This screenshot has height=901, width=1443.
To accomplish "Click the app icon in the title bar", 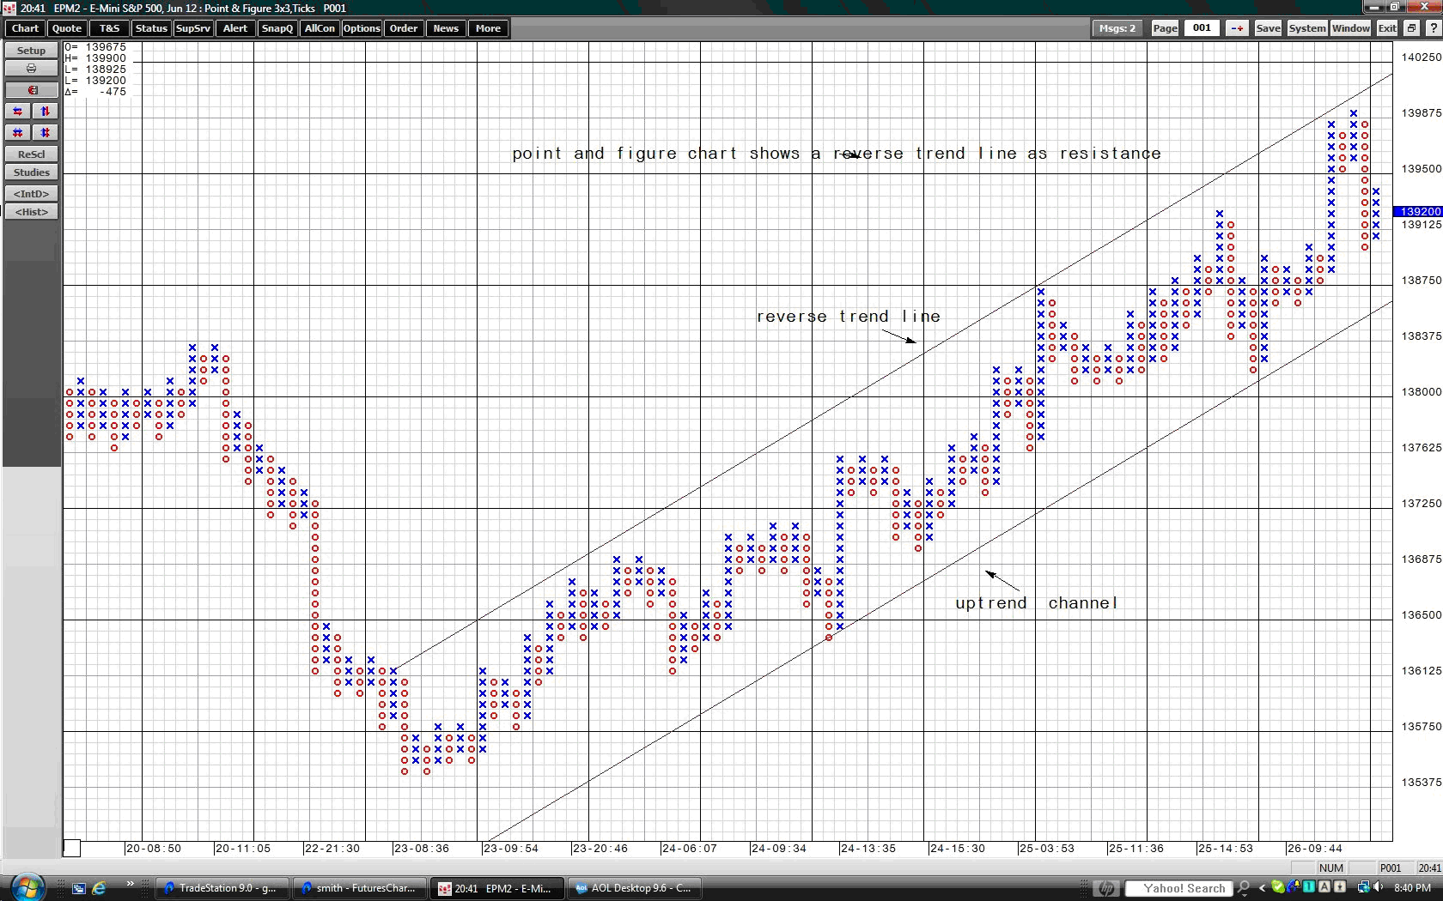I will click(x=9, y=8).
